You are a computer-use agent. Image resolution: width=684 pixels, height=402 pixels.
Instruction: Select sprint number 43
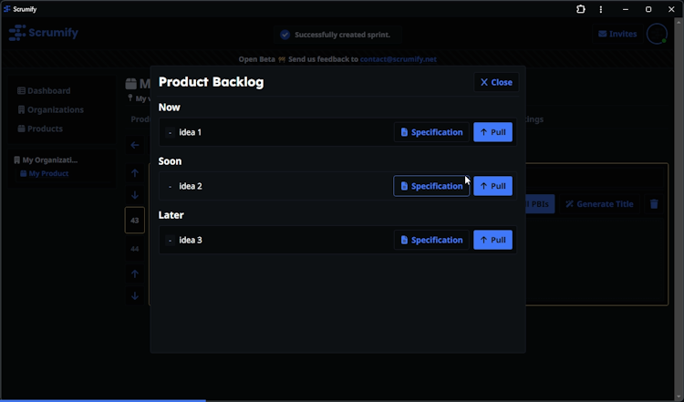(135, 221)
